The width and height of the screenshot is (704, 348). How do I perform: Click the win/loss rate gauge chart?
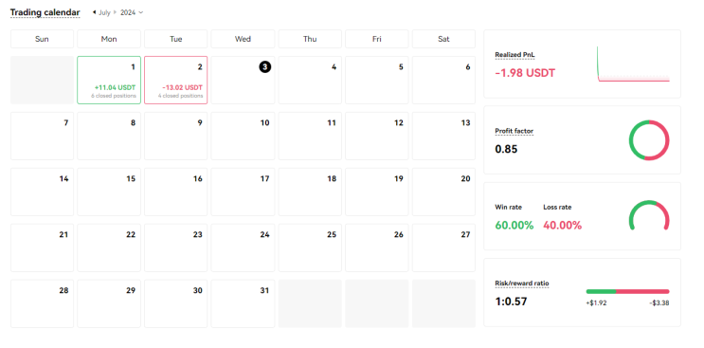649,215
